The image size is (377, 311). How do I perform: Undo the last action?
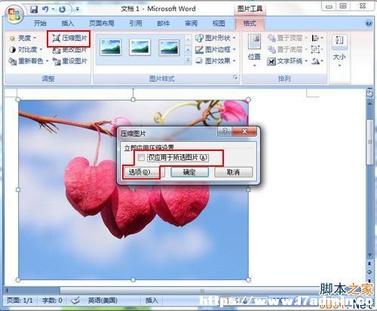(45, 9)
